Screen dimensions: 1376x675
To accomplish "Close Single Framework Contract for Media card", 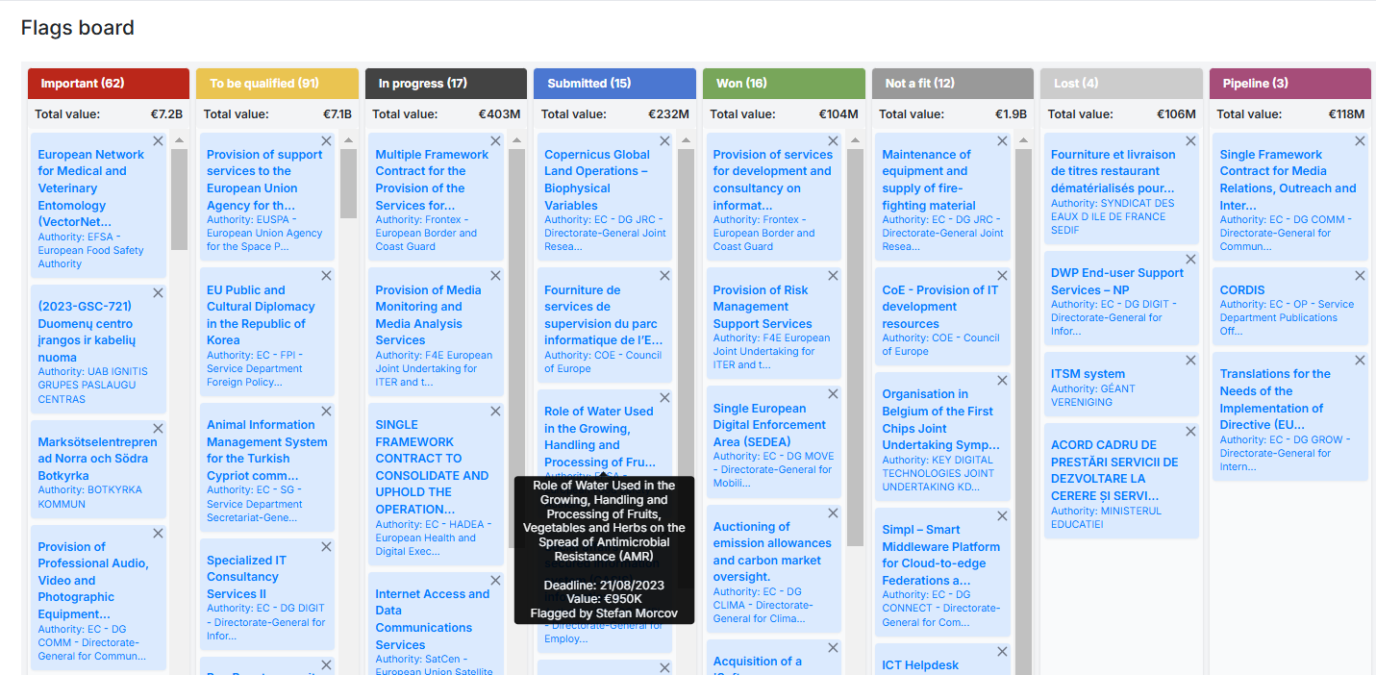I will point(1360,140).
